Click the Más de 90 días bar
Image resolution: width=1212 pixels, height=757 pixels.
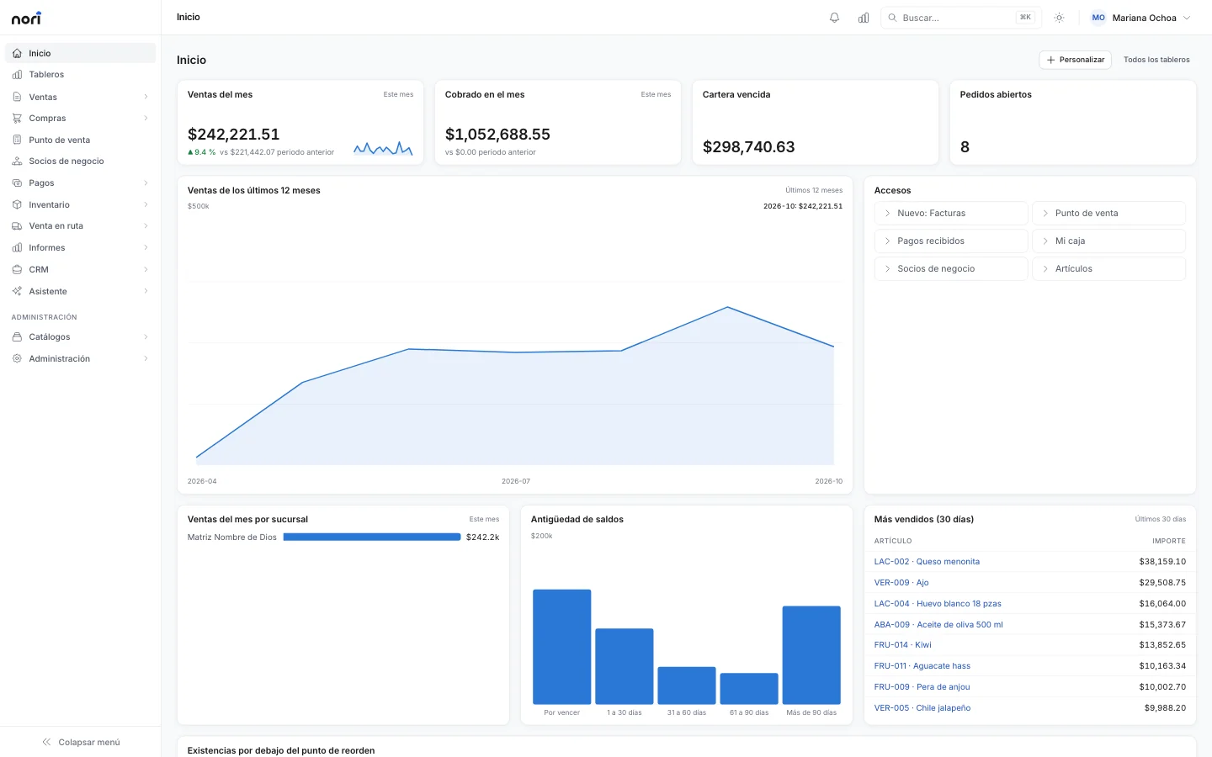[811, 655]
